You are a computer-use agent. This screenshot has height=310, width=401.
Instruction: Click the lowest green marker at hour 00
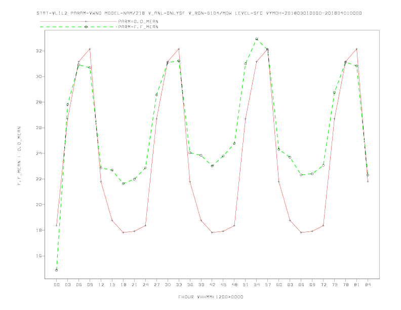coord(57,270)
